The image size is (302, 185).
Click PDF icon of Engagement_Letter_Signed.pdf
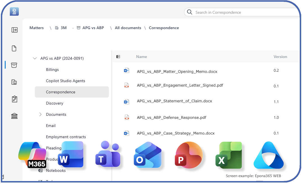click(127, 85)
